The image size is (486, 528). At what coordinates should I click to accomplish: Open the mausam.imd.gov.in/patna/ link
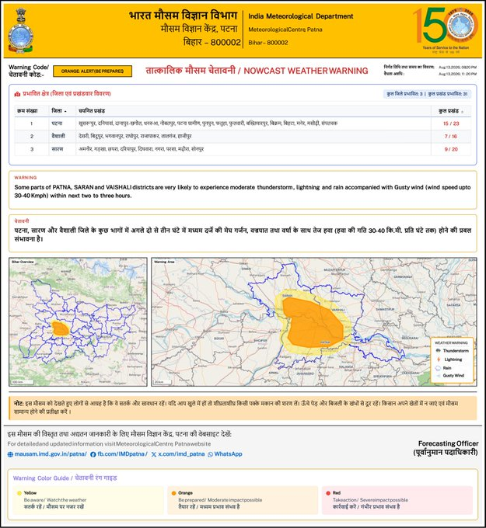(51, 454)
